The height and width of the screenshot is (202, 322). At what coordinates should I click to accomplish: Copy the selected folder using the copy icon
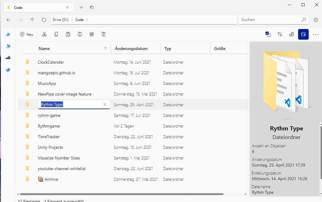point(56,34)
